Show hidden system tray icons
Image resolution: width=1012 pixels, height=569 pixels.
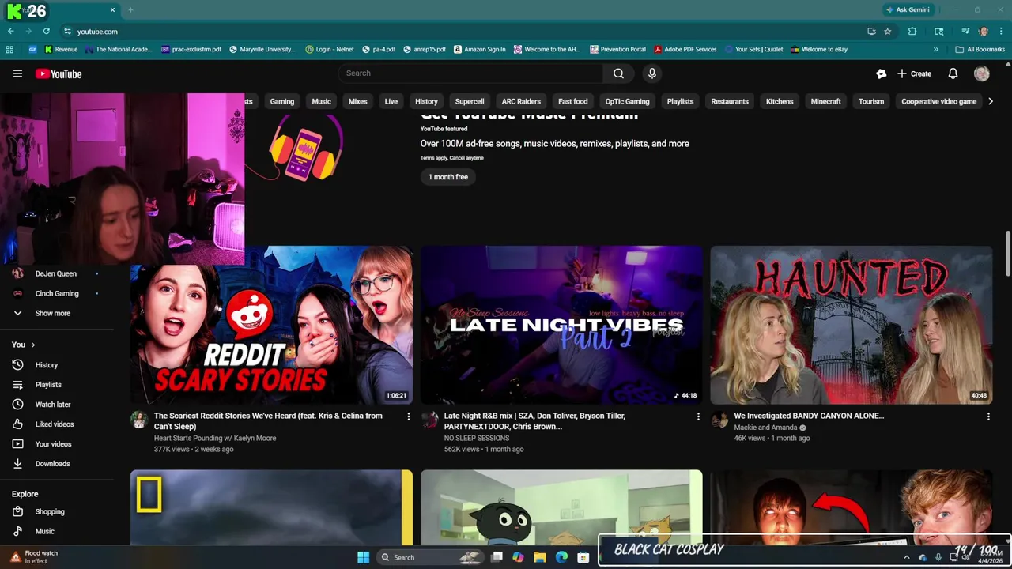coord(906,557)
